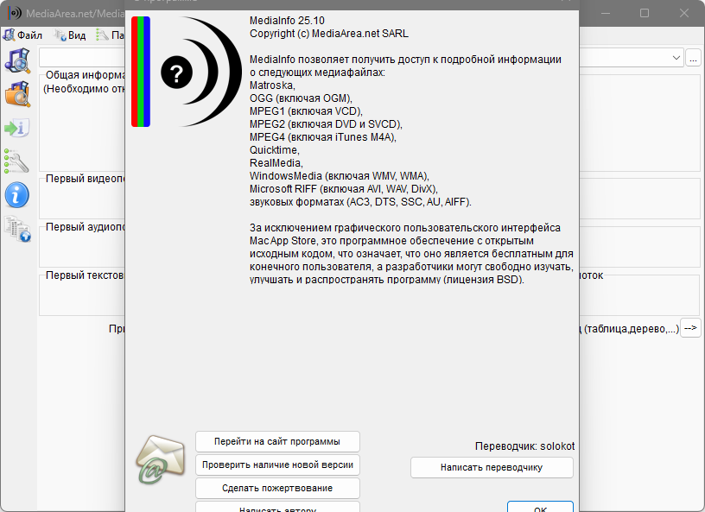The image size is (705, 512).
Task: Expand the file path dropdown arrow in main window
Action: point(676,58)
